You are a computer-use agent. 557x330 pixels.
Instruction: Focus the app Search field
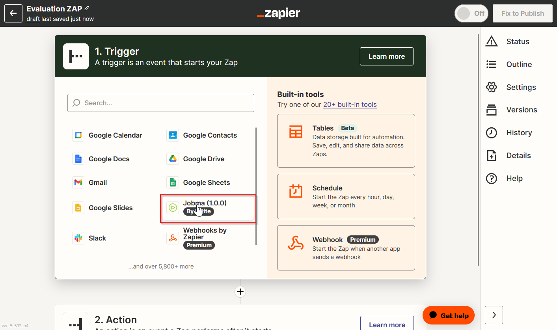click(x=161, y=103)
